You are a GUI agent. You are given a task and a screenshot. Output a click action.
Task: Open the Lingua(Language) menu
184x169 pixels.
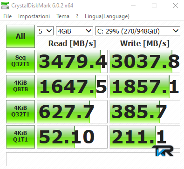pos(107,16)
